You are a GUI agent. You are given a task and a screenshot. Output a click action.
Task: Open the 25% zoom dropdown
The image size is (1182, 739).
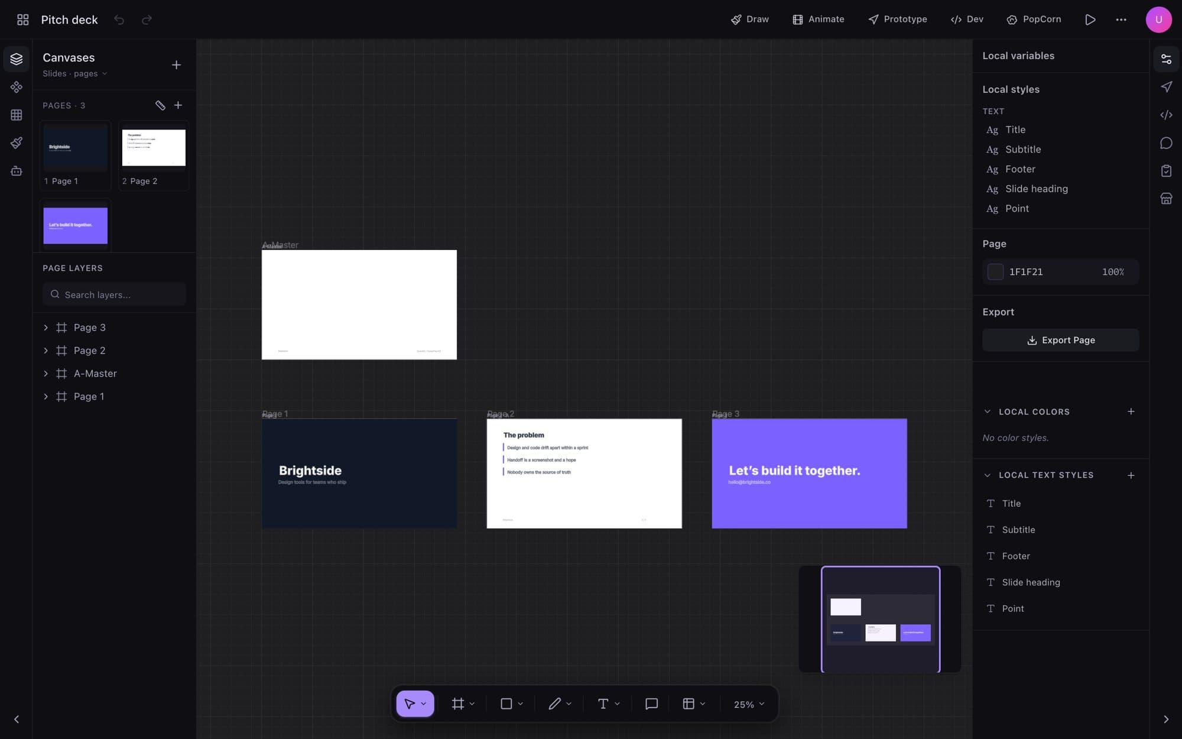[749, 704]
